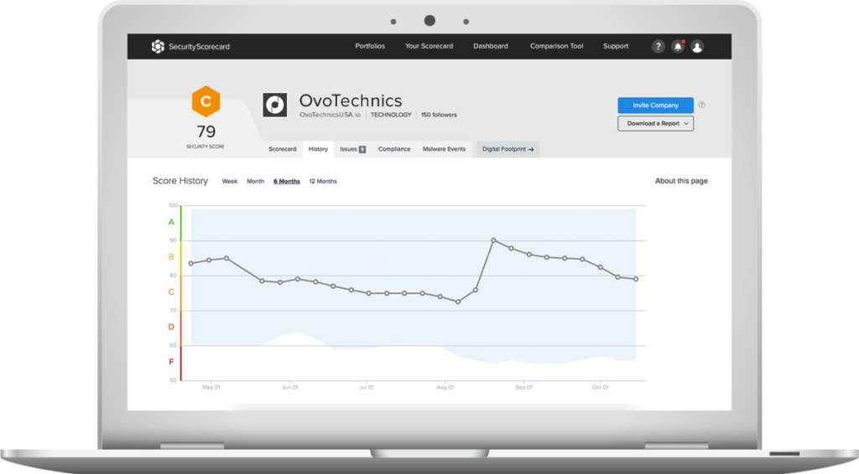Open Support in the top navigation

coord(616,46)
